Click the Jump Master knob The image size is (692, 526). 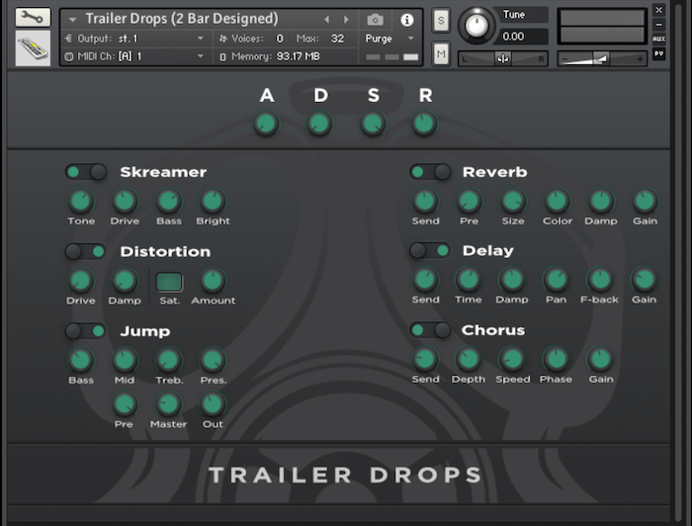click(169, 404)
